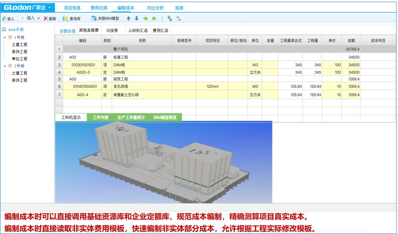This screenshot has width=398, height=234.
Task: Click the green plus expand icon
Action: click(170, 18)
